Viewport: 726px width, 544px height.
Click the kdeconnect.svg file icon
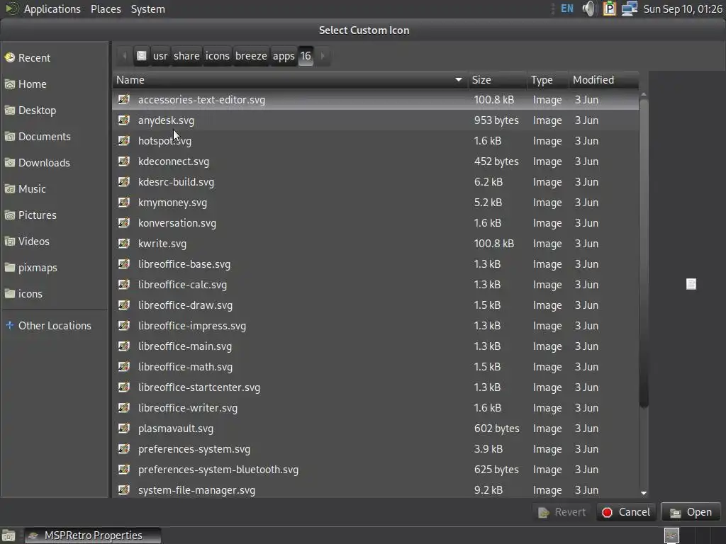[123, 161]
